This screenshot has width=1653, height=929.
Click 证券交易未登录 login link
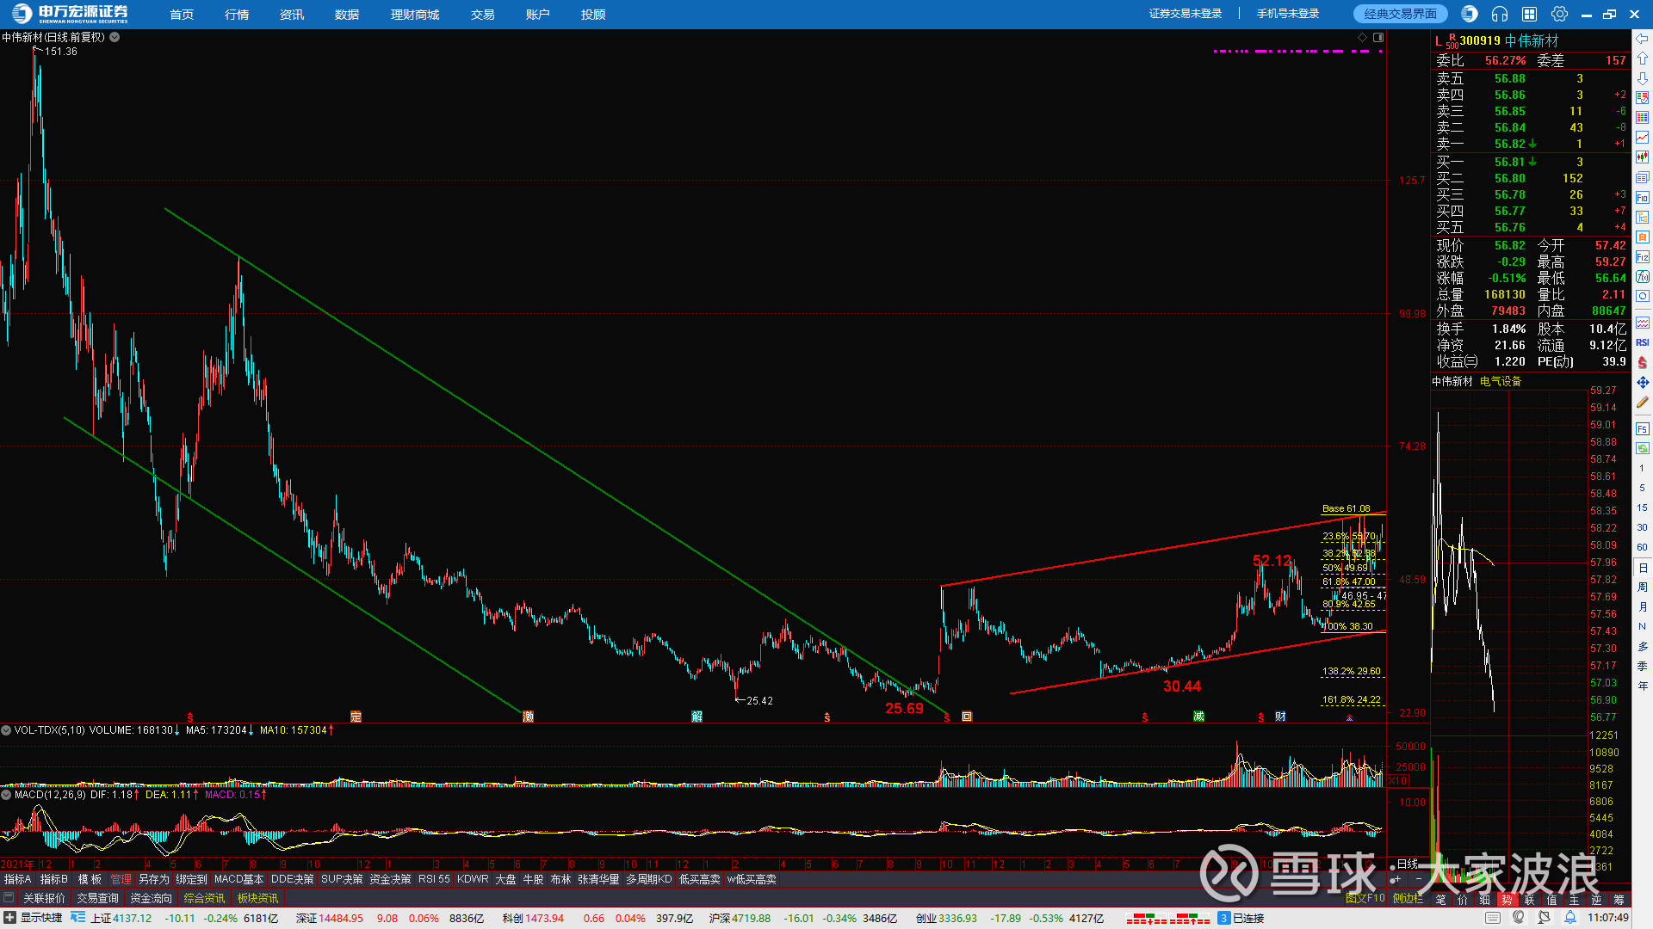[1186, 14]
